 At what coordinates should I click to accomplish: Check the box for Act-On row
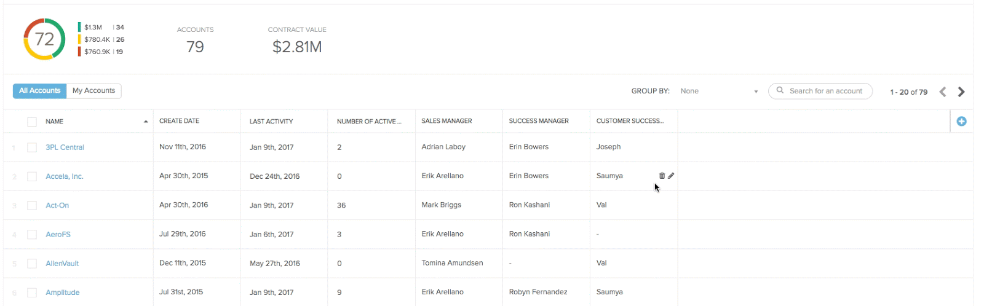tap(32, 206)
